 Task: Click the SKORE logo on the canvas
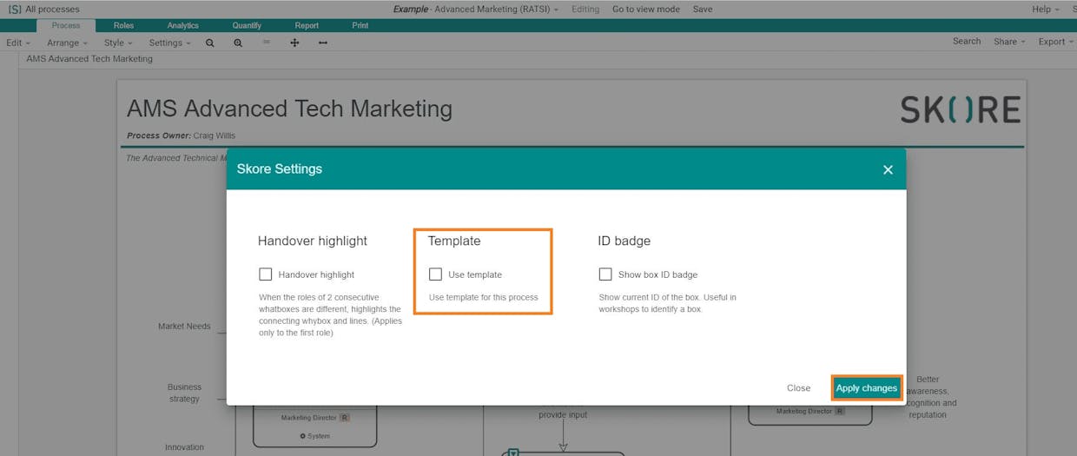point(960,110)
